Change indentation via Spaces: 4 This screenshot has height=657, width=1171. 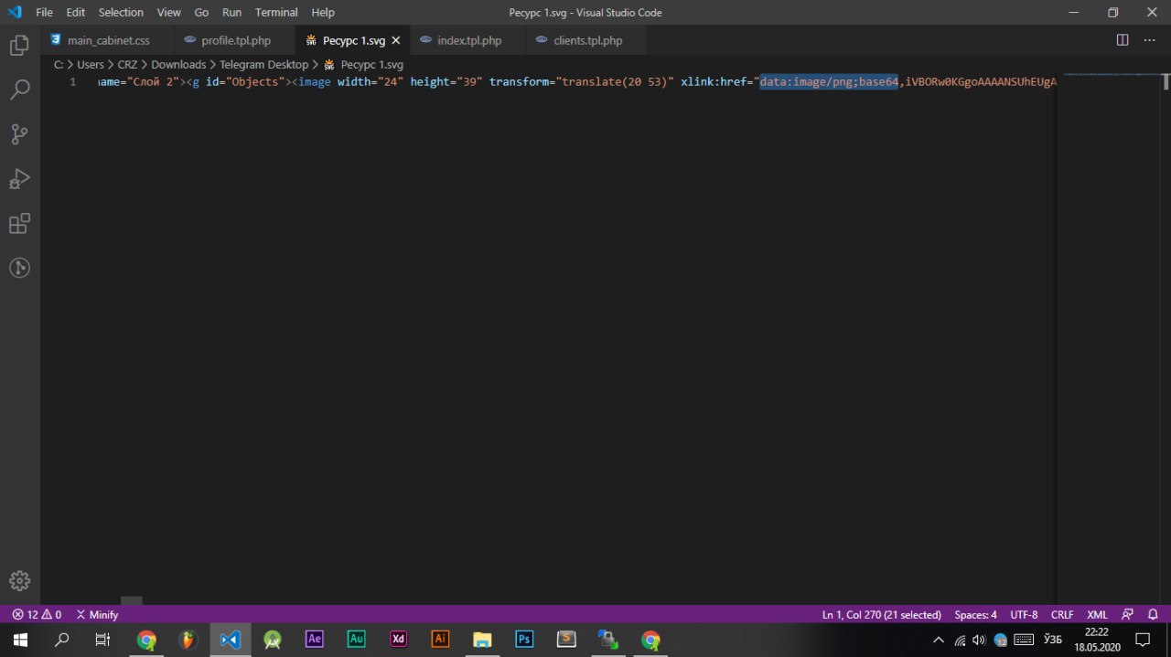tap(975, 615)
